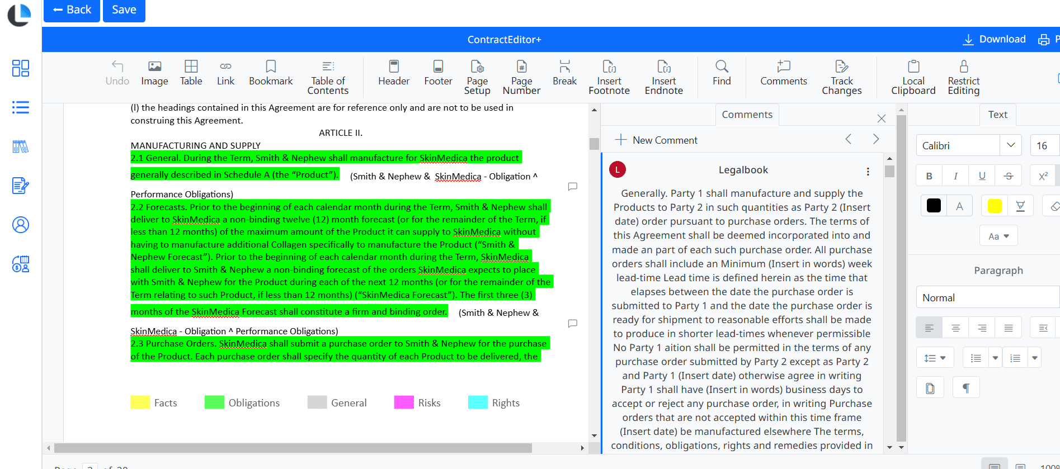This screenshot has width=1060, height=469.
Task: Open Local Clipboard
Action: 913,78
